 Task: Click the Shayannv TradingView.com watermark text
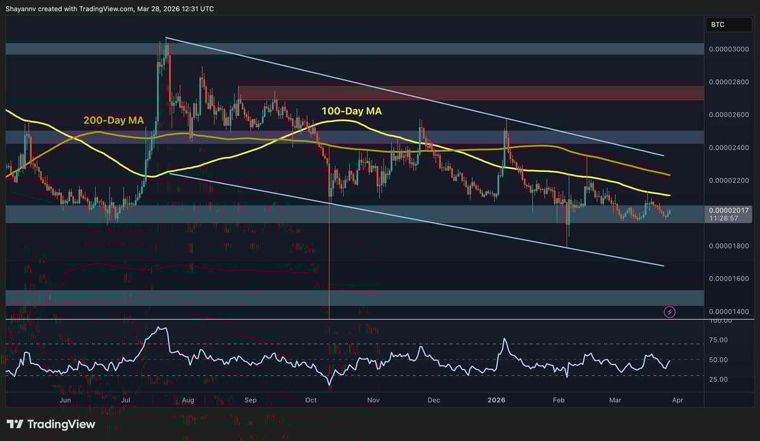pyautogui.click(x=109, y=8)
